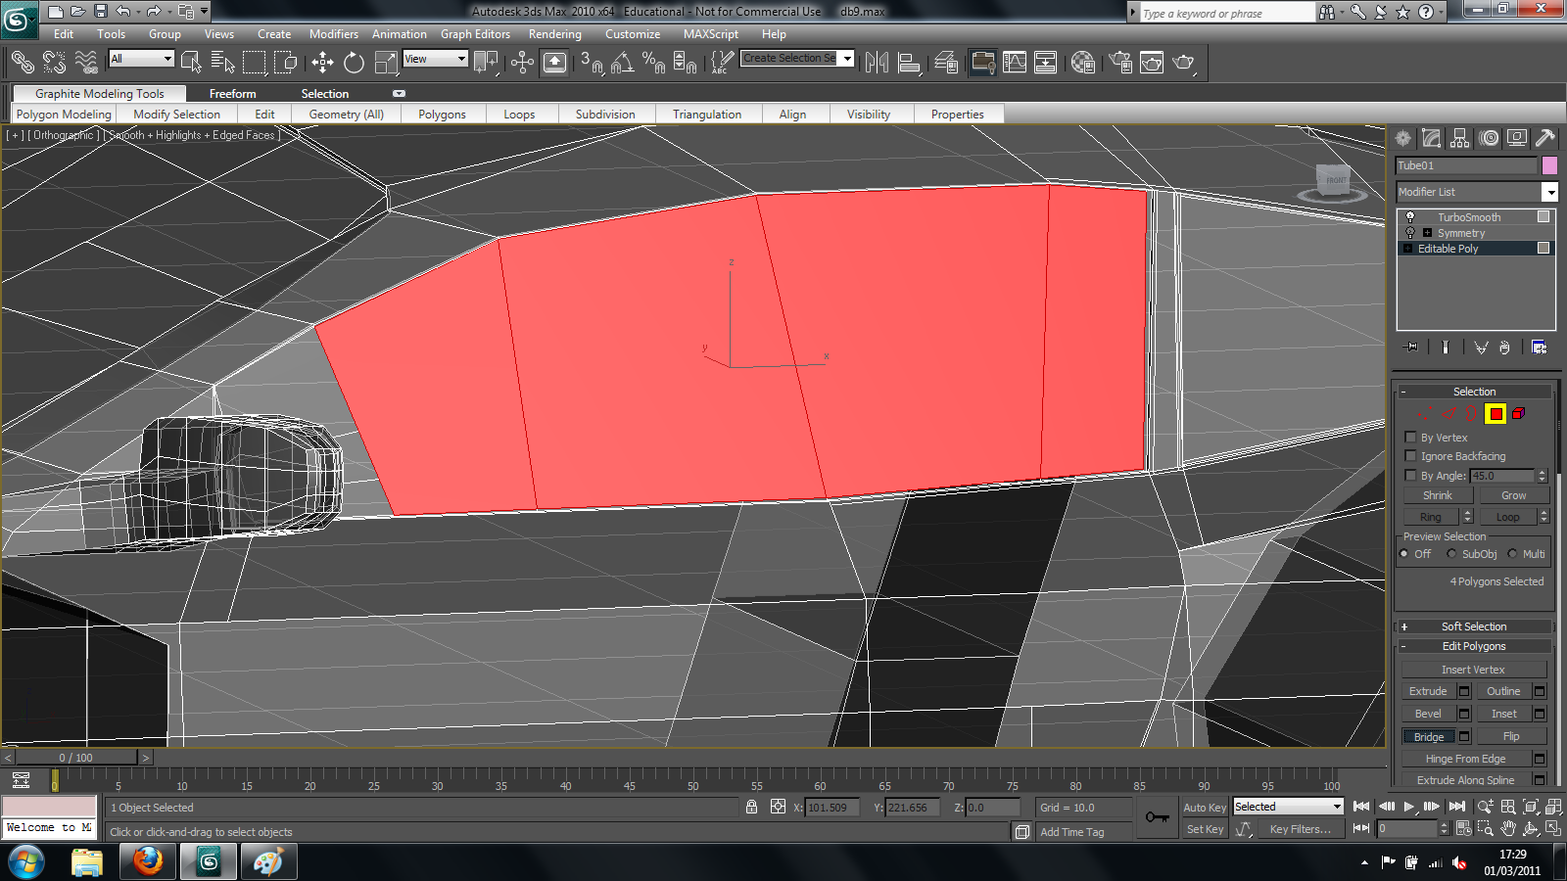Select the Select and Move tool
Image resolution: width=1567 pixels, height=881 pixels.
pos(323,62)
